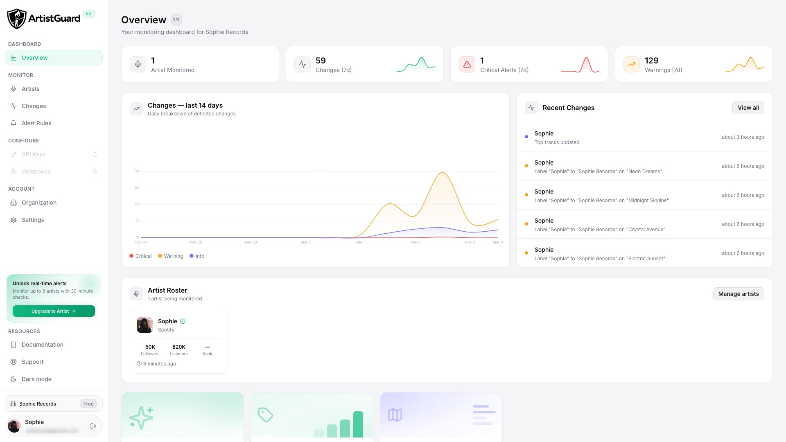Image resolution: width=786 pixels, height=442 pixels.
Task: Switch to the Overview dashboard tab
Action: [34, 58]
